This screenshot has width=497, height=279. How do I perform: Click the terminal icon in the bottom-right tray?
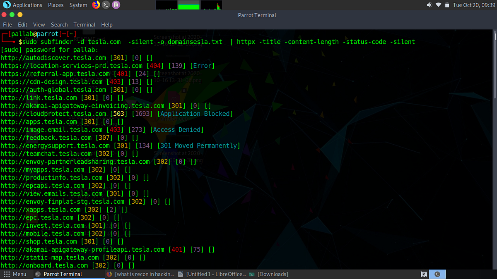(437, 274)
